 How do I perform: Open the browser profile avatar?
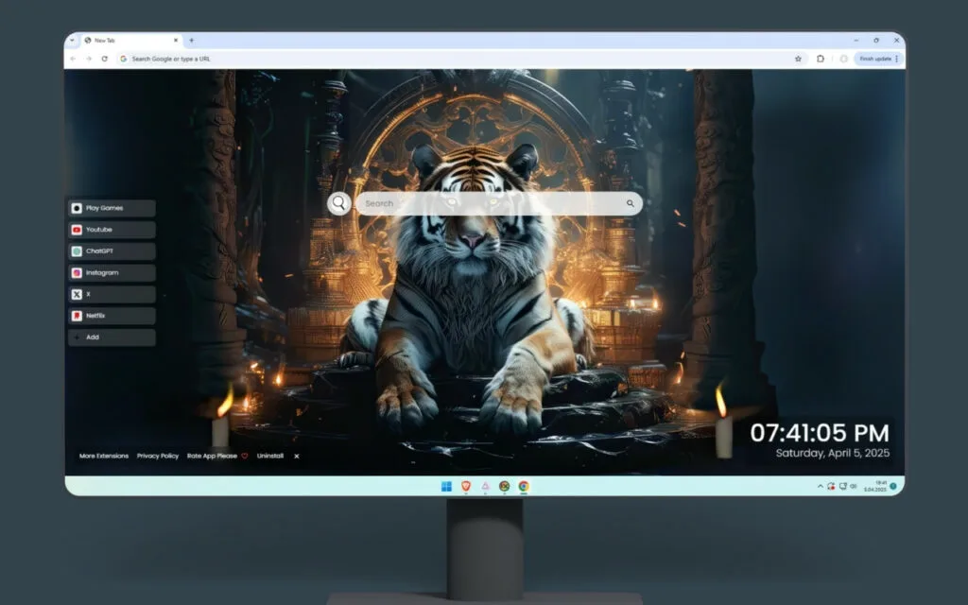843,59
